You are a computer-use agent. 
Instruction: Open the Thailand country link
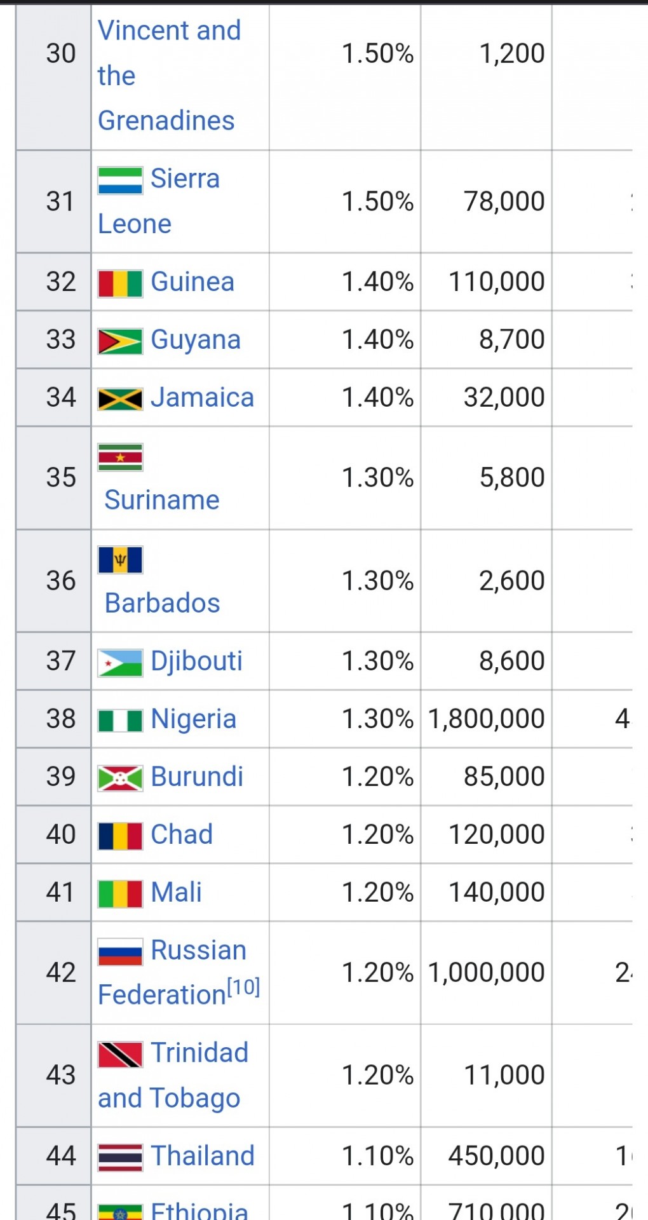pyautogui.click(x=203, y=1155)
